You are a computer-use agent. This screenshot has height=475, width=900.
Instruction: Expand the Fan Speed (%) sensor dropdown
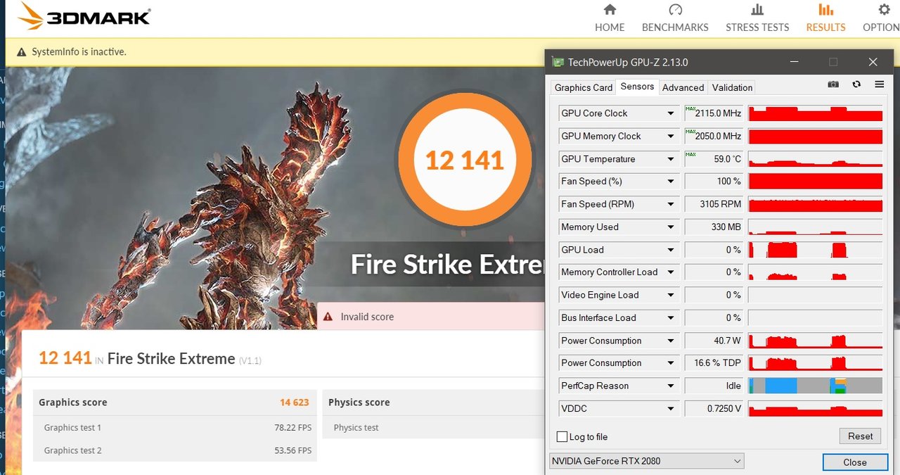[671, 182]
